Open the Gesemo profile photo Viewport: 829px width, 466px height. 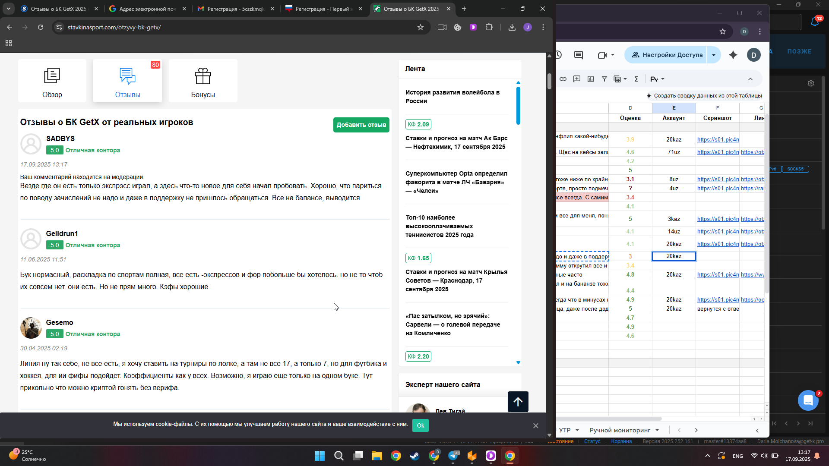pyautogui.click(x=31, y=328)
